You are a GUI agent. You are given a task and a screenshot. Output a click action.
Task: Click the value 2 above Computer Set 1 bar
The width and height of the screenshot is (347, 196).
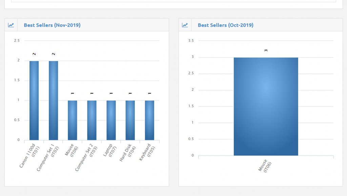pyautogui.click(x=53, y=54)
